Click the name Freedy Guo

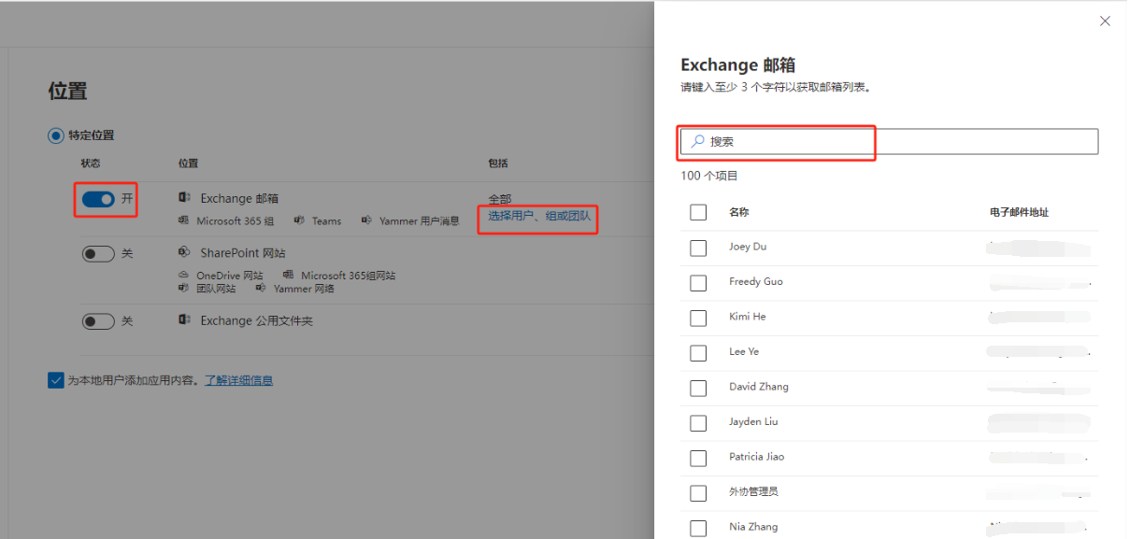756,281
